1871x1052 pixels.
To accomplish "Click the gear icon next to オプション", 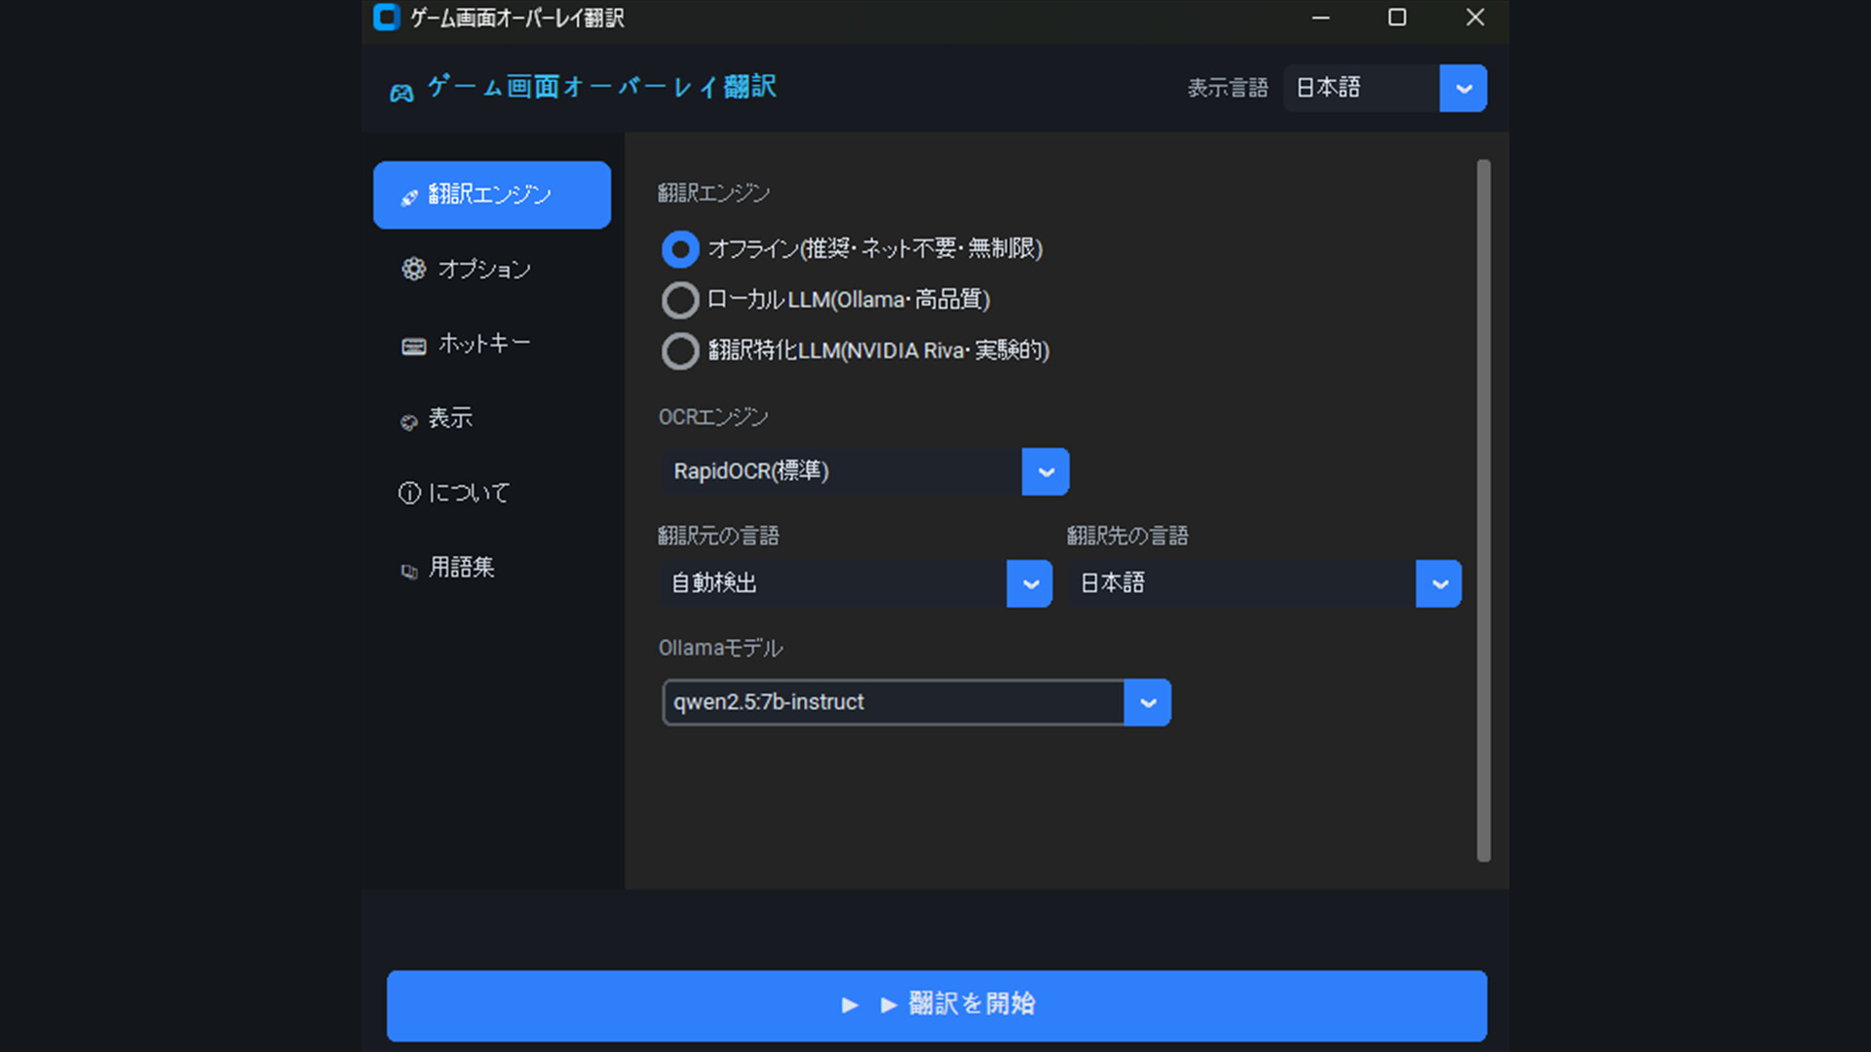I will pyautogui.click(x=414, y=269).
